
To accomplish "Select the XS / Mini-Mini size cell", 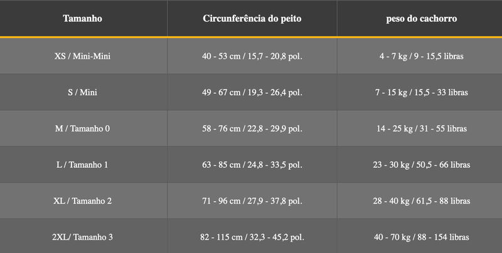I will point(83,56).
